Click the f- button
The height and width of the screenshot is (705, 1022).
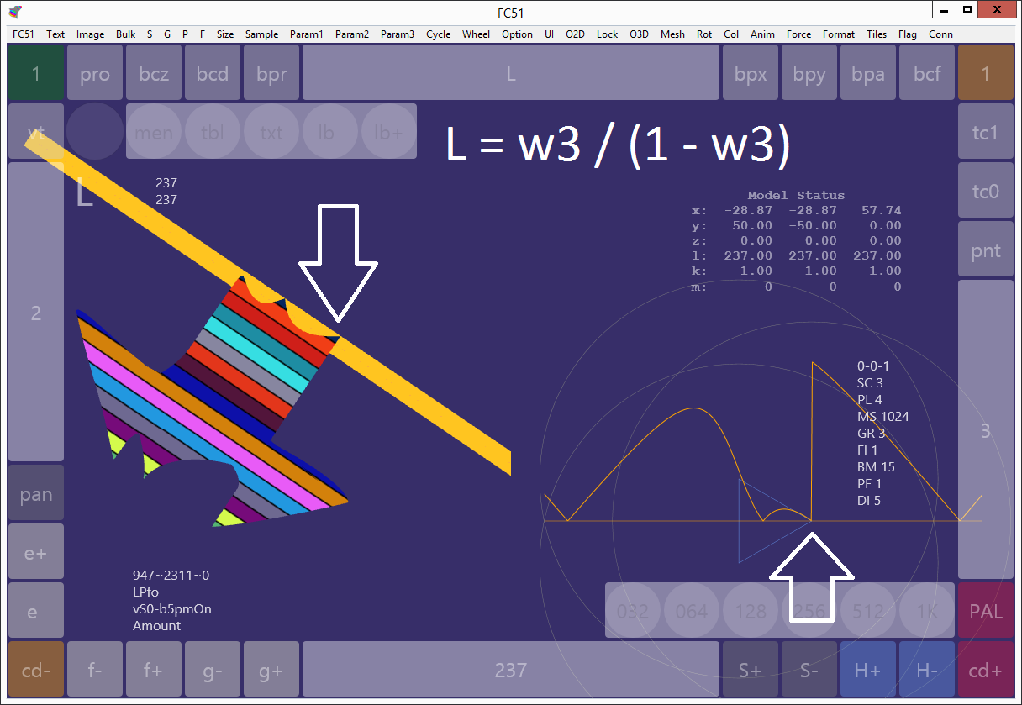coord(95,670)
